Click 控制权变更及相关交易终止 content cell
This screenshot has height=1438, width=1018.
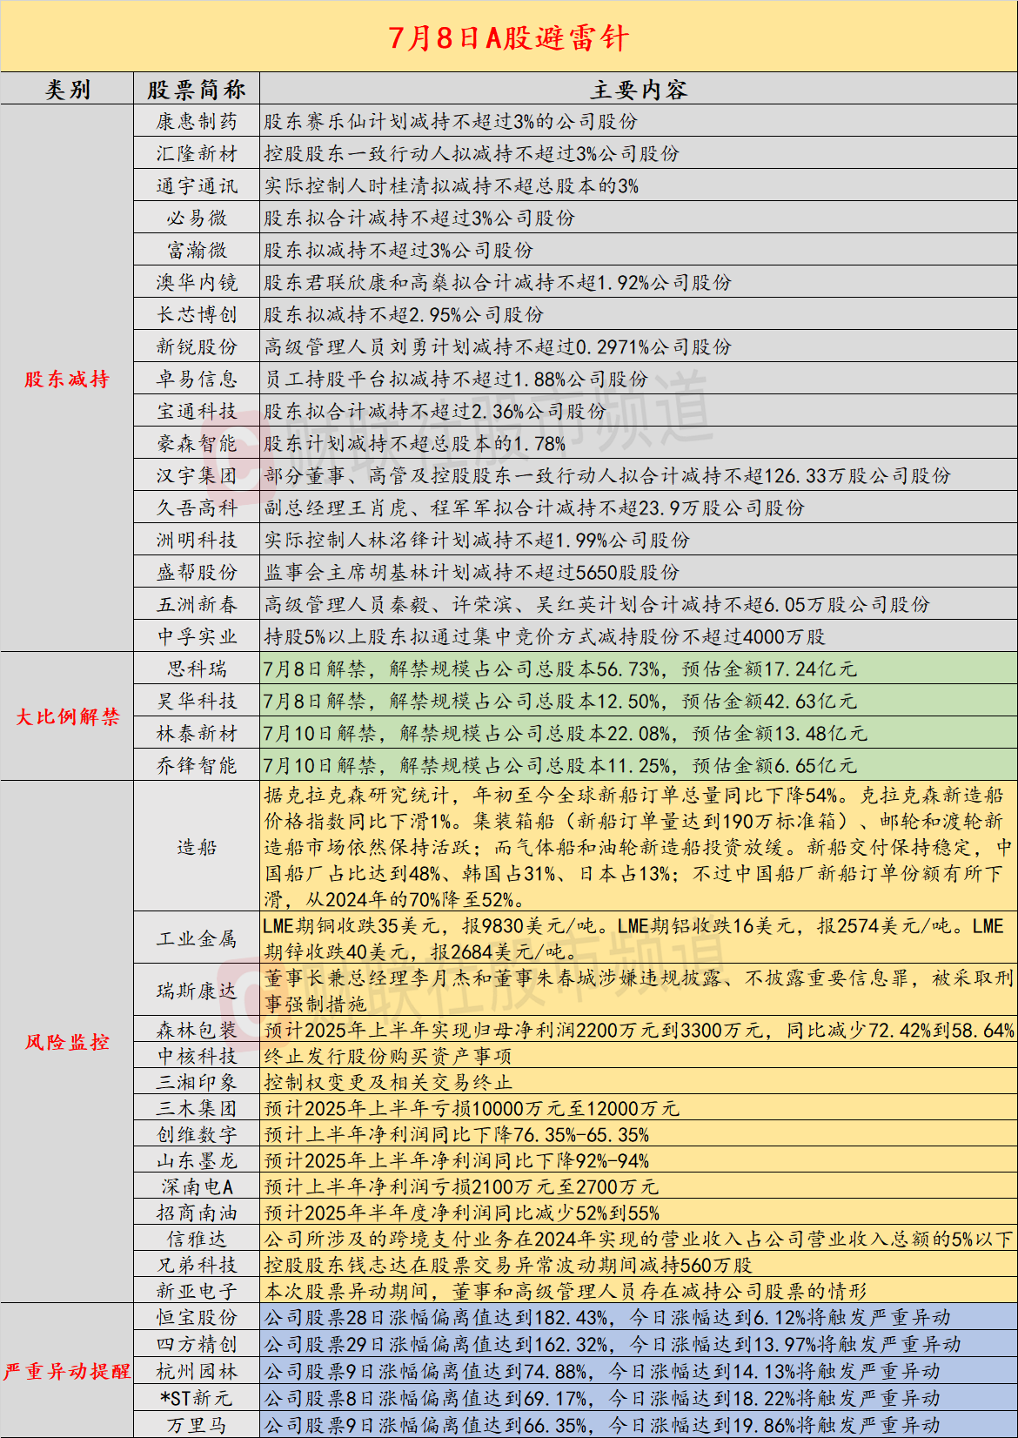pyautogui.click(x=639, y=1082)
